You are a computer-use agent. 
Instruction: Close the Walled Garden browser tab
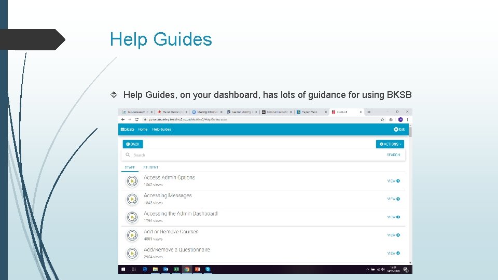pyautogui.click(x=186, y=112)
